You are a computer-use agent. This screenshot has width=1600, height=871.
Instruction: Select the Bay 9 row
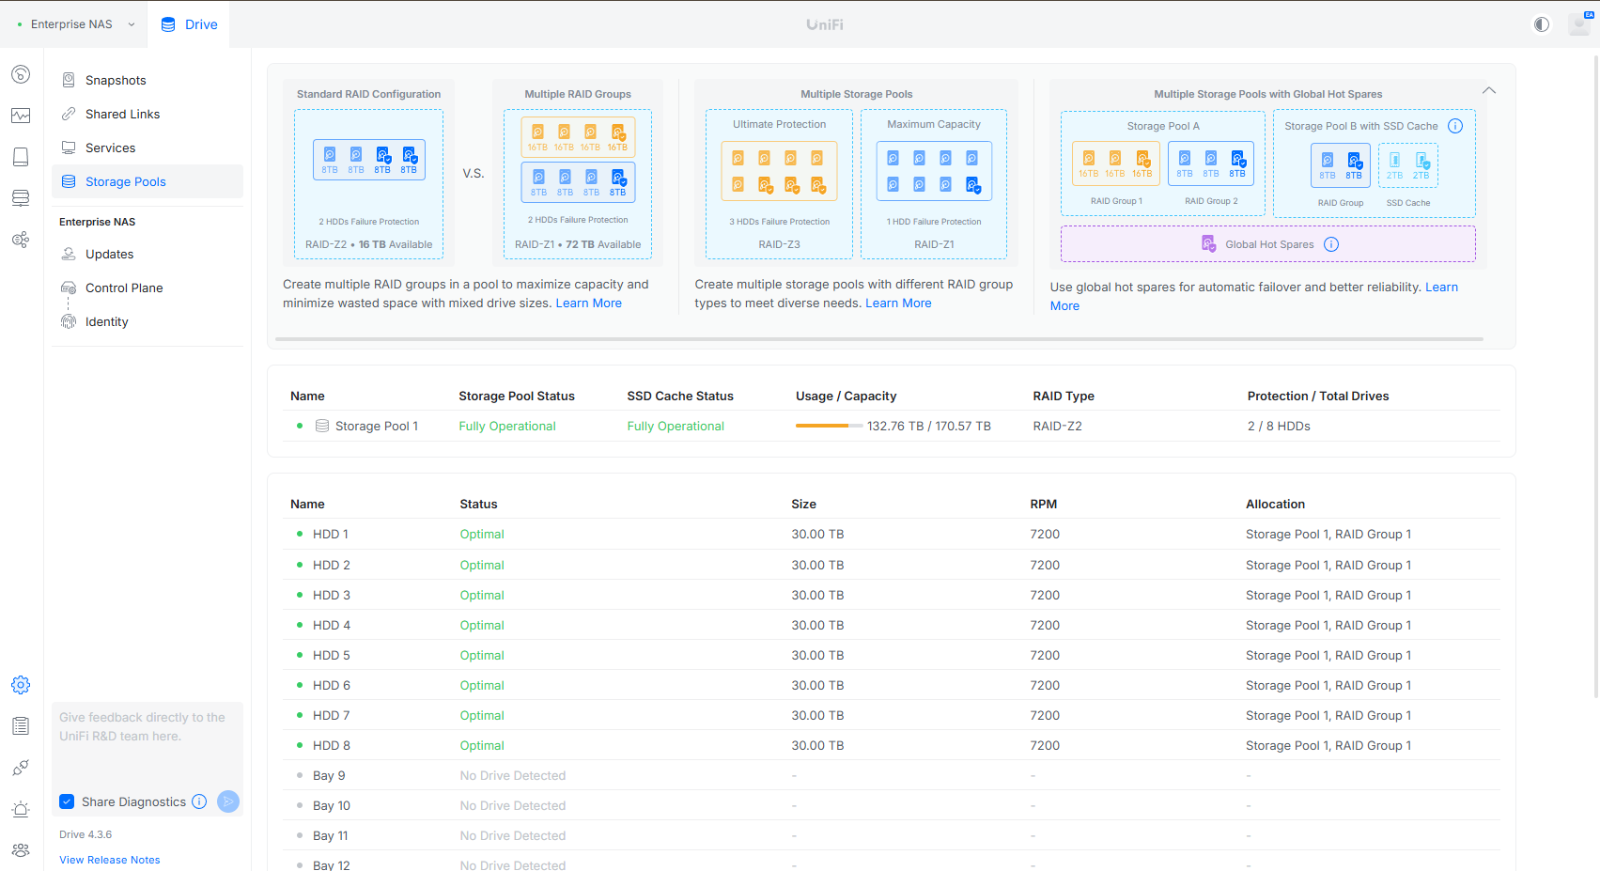click(x=892, y=775)
